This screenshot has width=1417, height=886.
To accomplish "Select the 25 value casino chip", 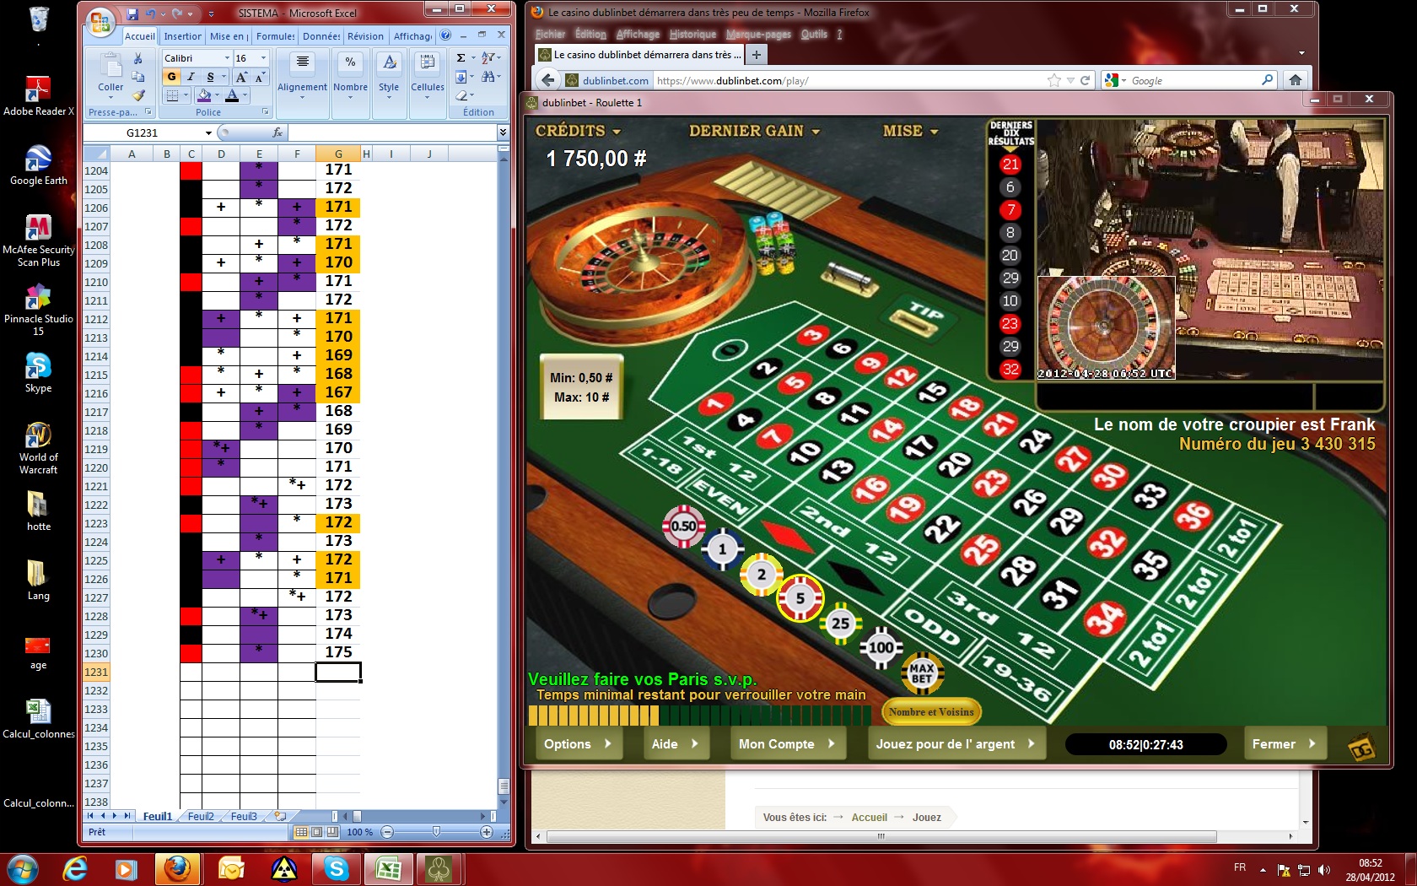I will click(x=840, y=624).
